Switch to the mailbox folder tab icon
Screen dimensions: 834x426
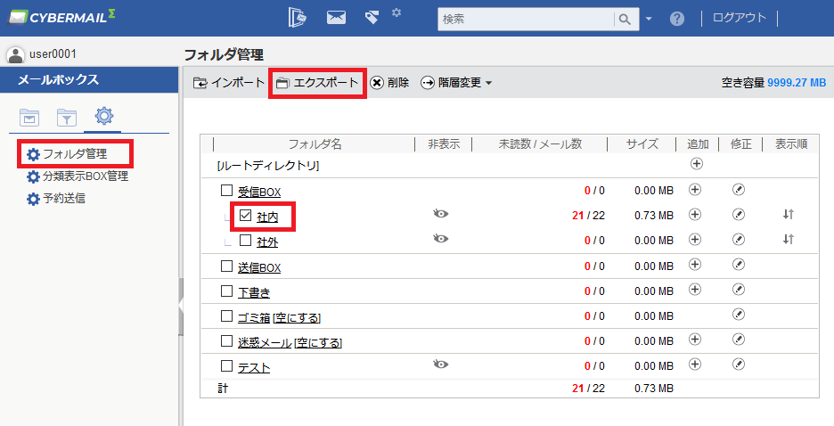[29, 117]
